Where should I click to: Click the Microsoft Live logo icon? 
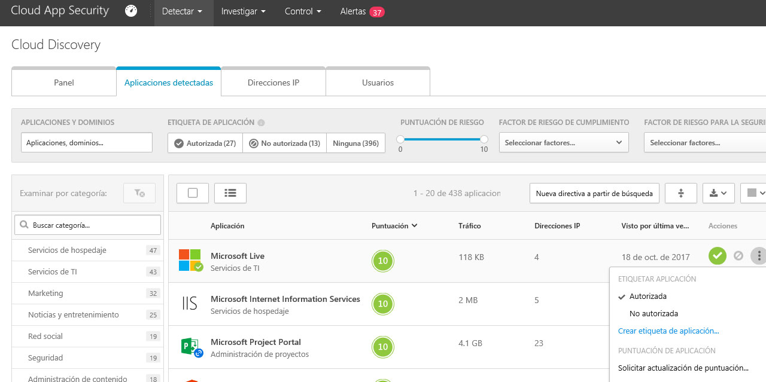point(190,261)
